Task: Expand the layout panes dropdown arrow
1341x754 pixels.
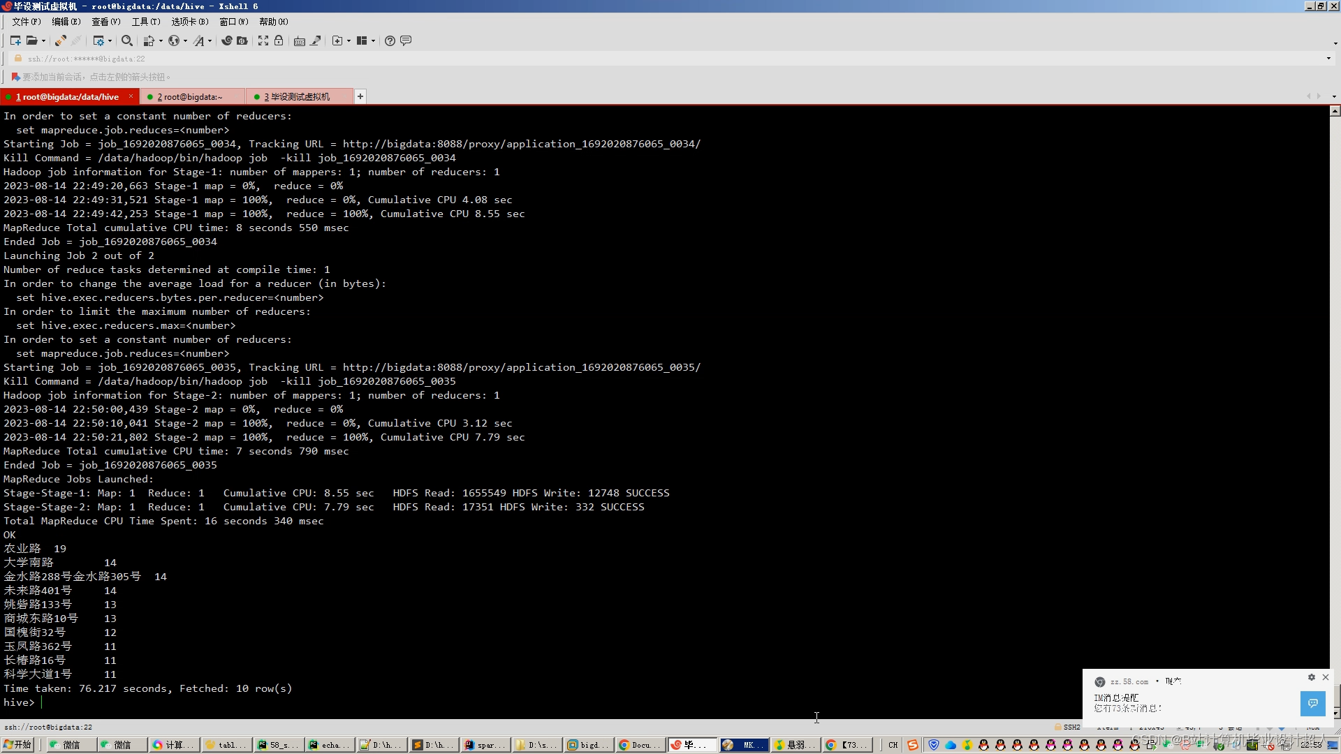Action: click(x=373, y=40)
